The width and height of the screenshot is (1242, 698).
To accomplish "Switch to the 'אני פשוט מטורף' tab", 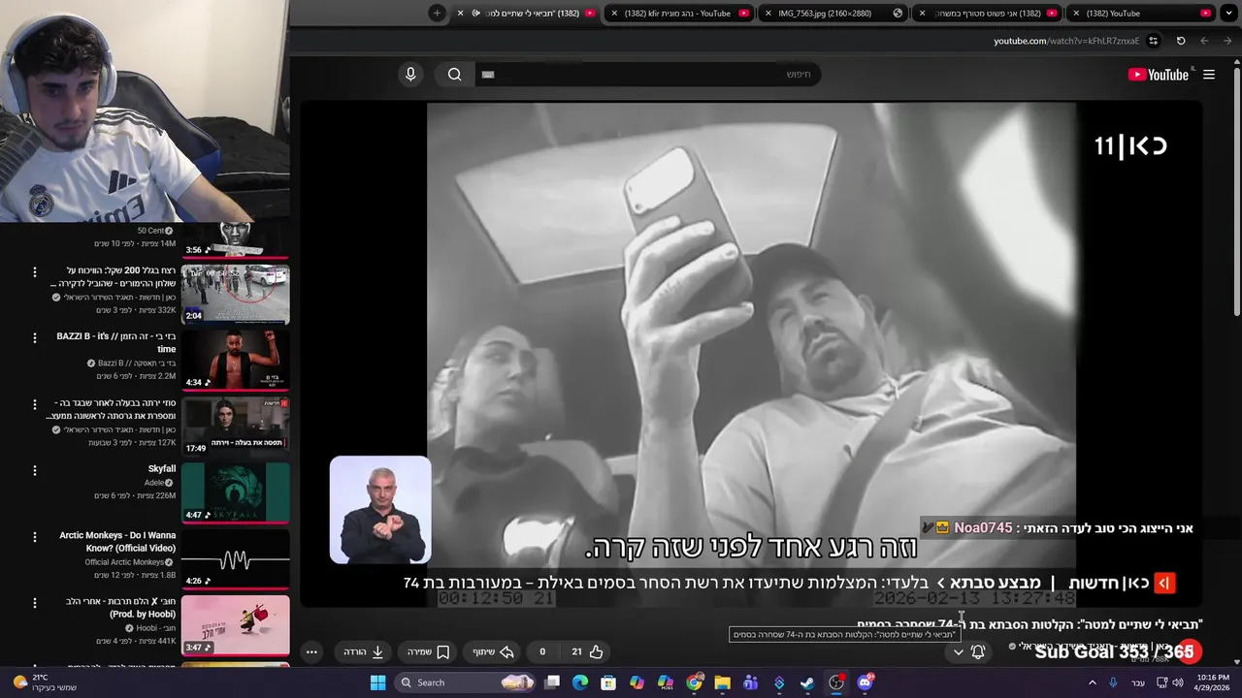I will click(x=987, y=14).
